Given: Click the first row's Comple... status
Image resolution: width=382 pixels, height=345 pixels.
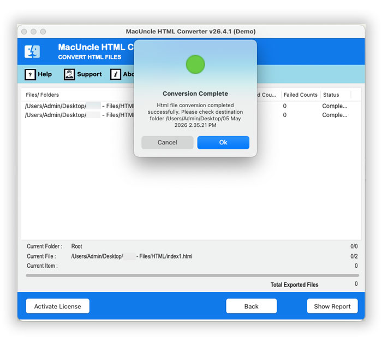Looking at the screenshot, I should (335, 106).
